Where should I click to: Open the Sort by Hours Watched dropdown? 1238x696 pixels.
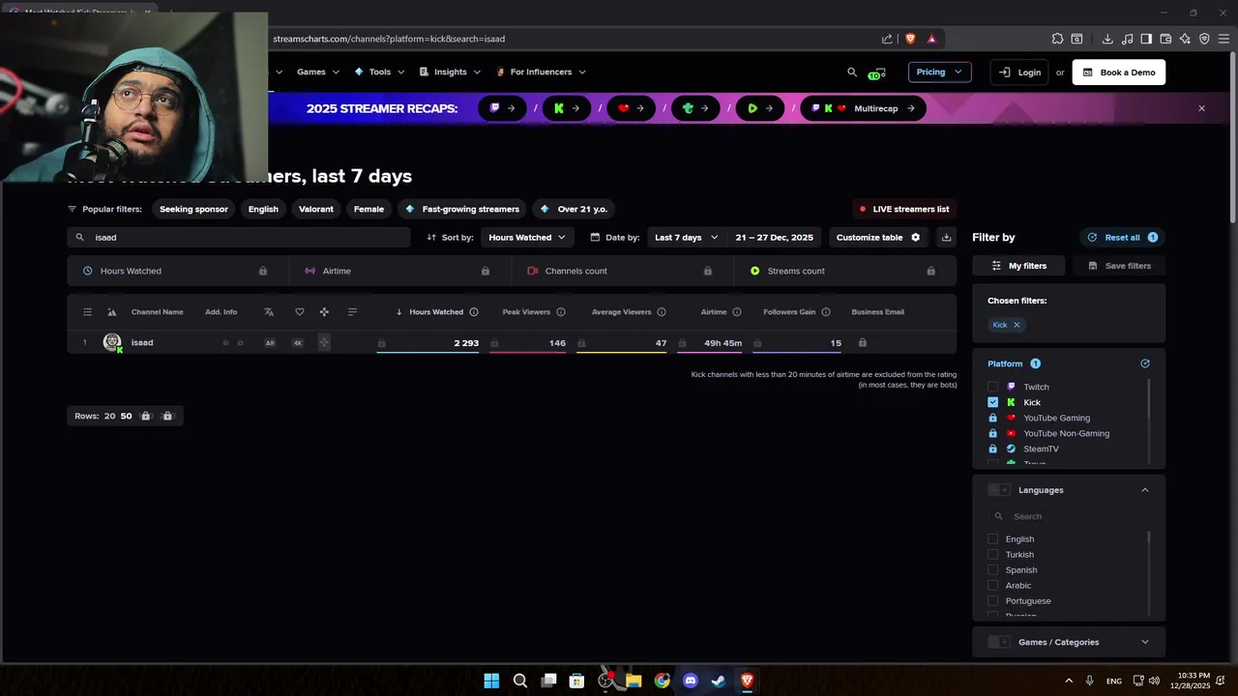point(527,237)
